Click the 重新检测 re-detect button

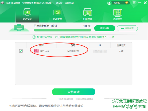(105, 28)
